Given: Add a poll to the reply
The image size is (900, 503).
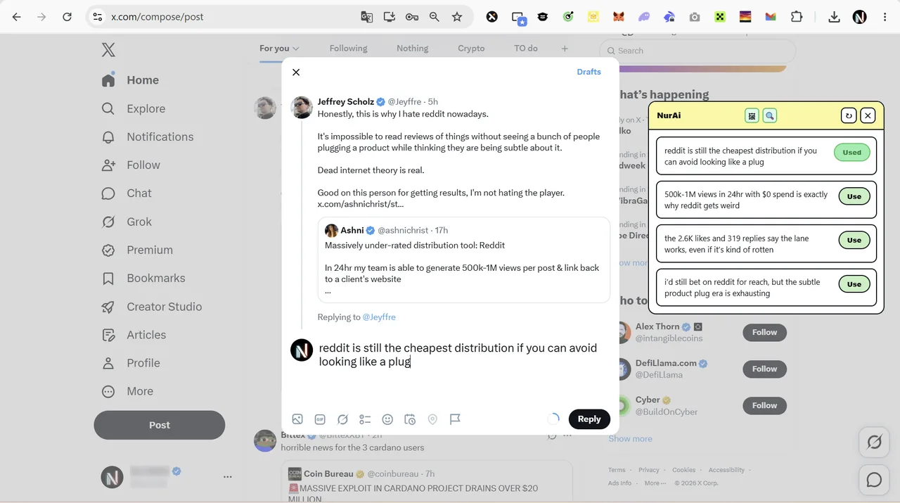Looking at the screenshot, I should pyautogui.click(x=365, y=419).
